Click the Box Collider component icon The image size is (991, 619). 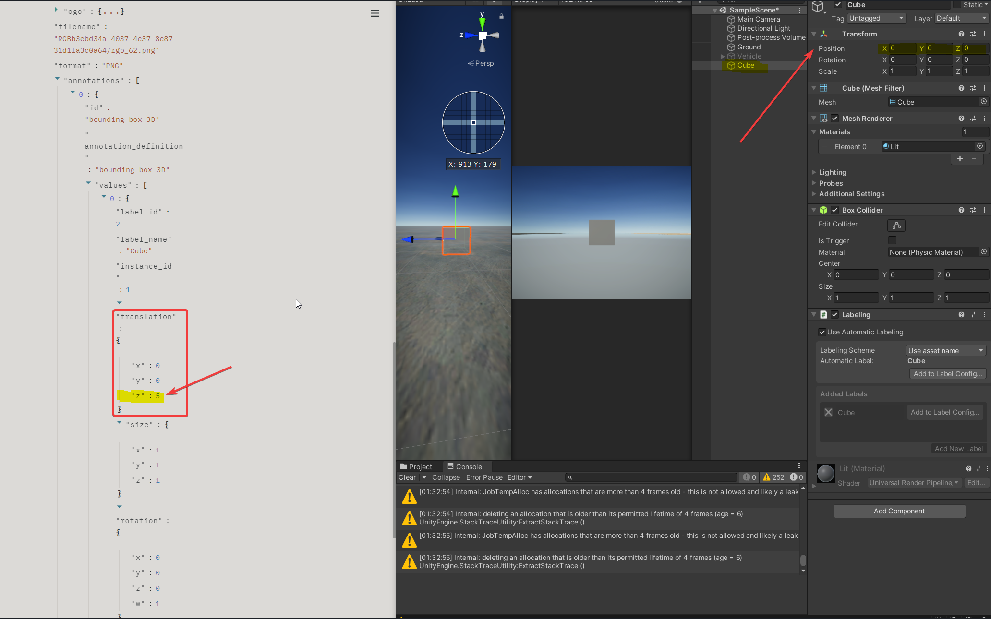pos(823,210)
